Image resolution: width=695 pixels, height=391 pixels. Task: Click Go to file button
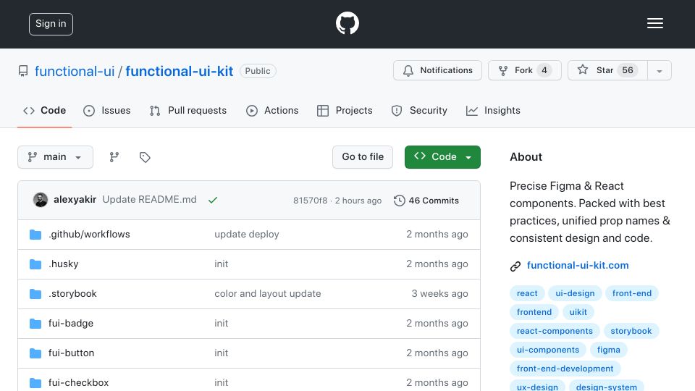pos(363,157)
